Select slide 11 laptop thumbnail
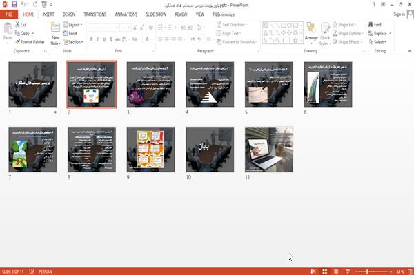 [269, 150]
